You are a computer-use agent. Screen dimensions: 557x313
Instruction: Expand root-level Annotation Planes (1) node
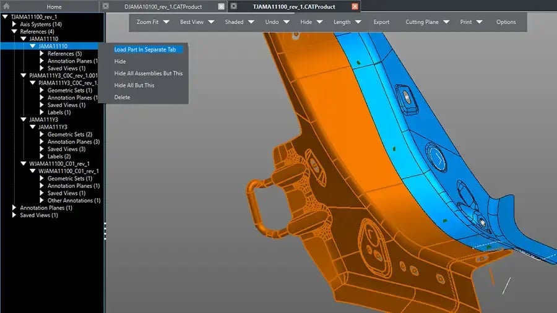[14, 208]
